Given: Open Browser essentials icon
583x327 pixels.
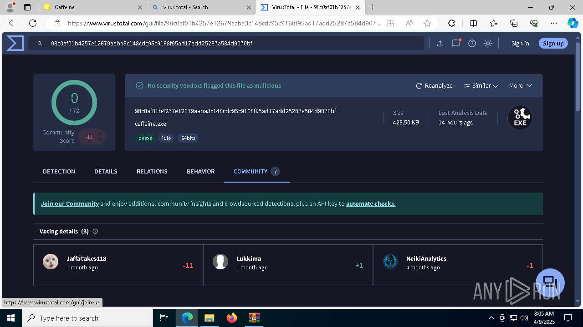Looking at the screenshot, I should (x=534, y=23).
